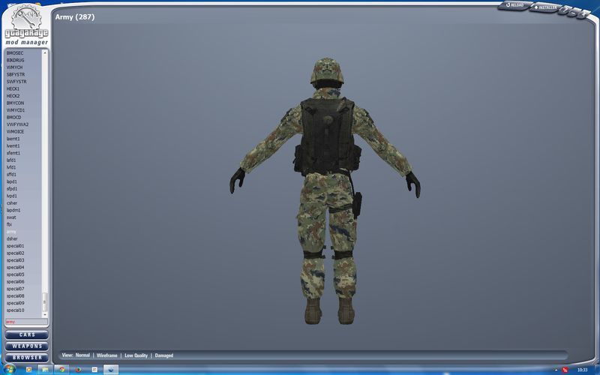Click the GTAGarage Mod Manager logo

click(26, 25)
